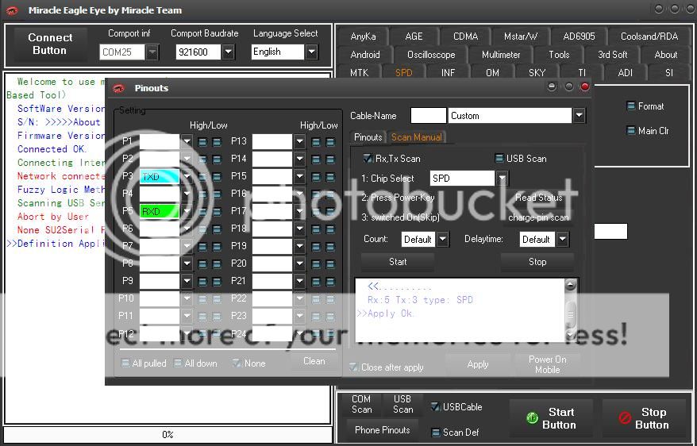The width and height of the screenshot is (697, 446).
Task: Switch to the Pinouts tab in dialog
Action: click(x=368, y=137)
